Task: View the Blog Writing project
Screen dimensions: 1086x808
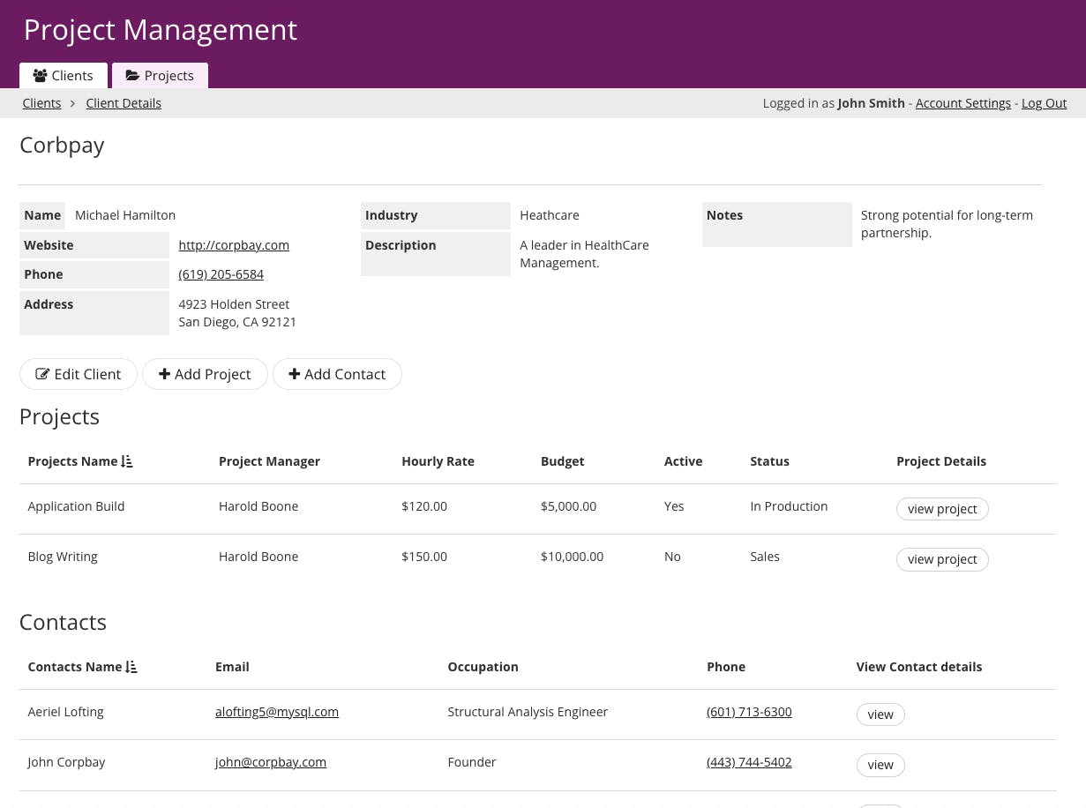Action: pyautogui.click(x=942, y=559)
